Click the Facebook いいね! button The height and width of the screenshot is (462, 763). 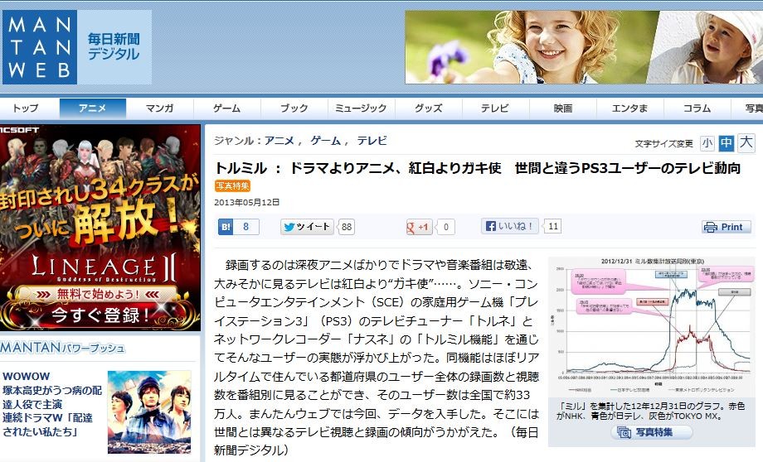point(510,226)
